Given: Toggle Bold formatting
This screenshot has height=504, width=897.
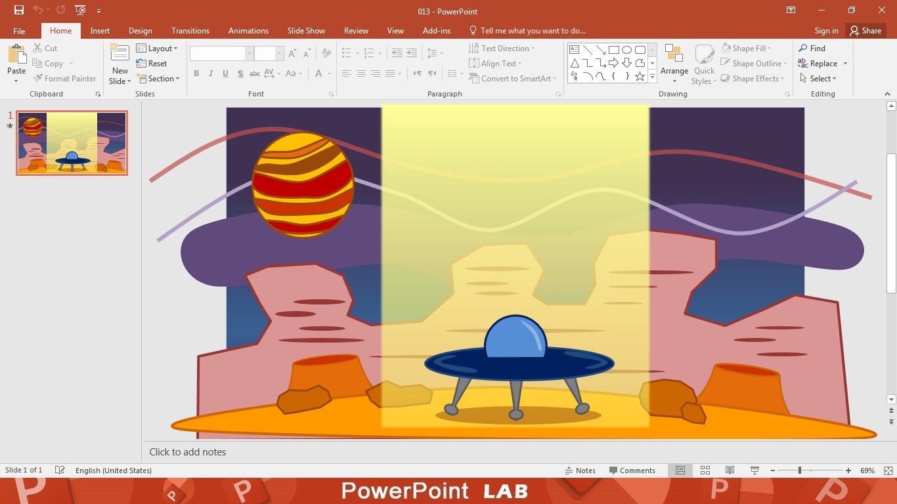Looking at the screenshot, I should [196, 73].
